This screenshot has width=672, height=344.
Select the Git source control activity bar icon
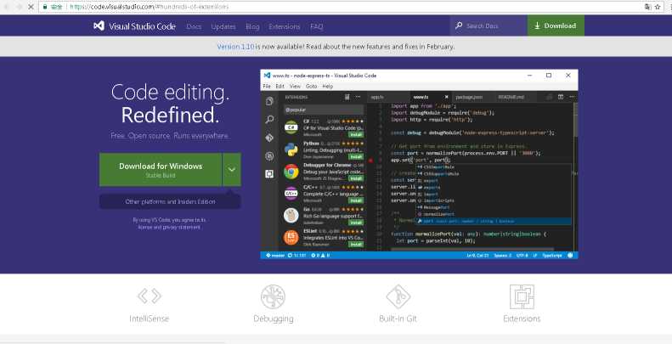pos(269,138)
